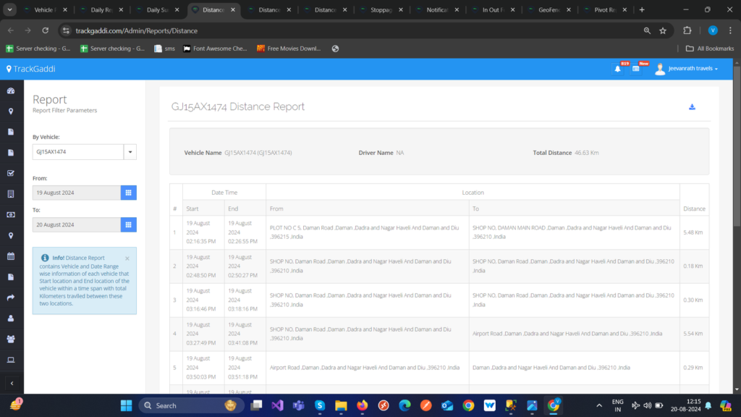Switch to the Vehicle browser tab
Viewport: 741px width, 417px height.
point(45,9)
